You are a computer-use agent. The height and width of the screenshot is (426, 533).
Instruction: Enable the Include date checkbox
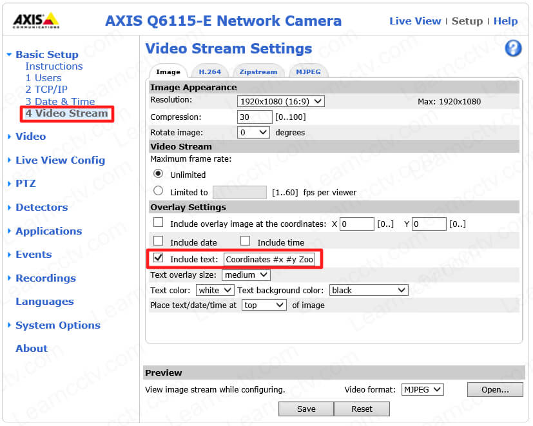point(158,242)
